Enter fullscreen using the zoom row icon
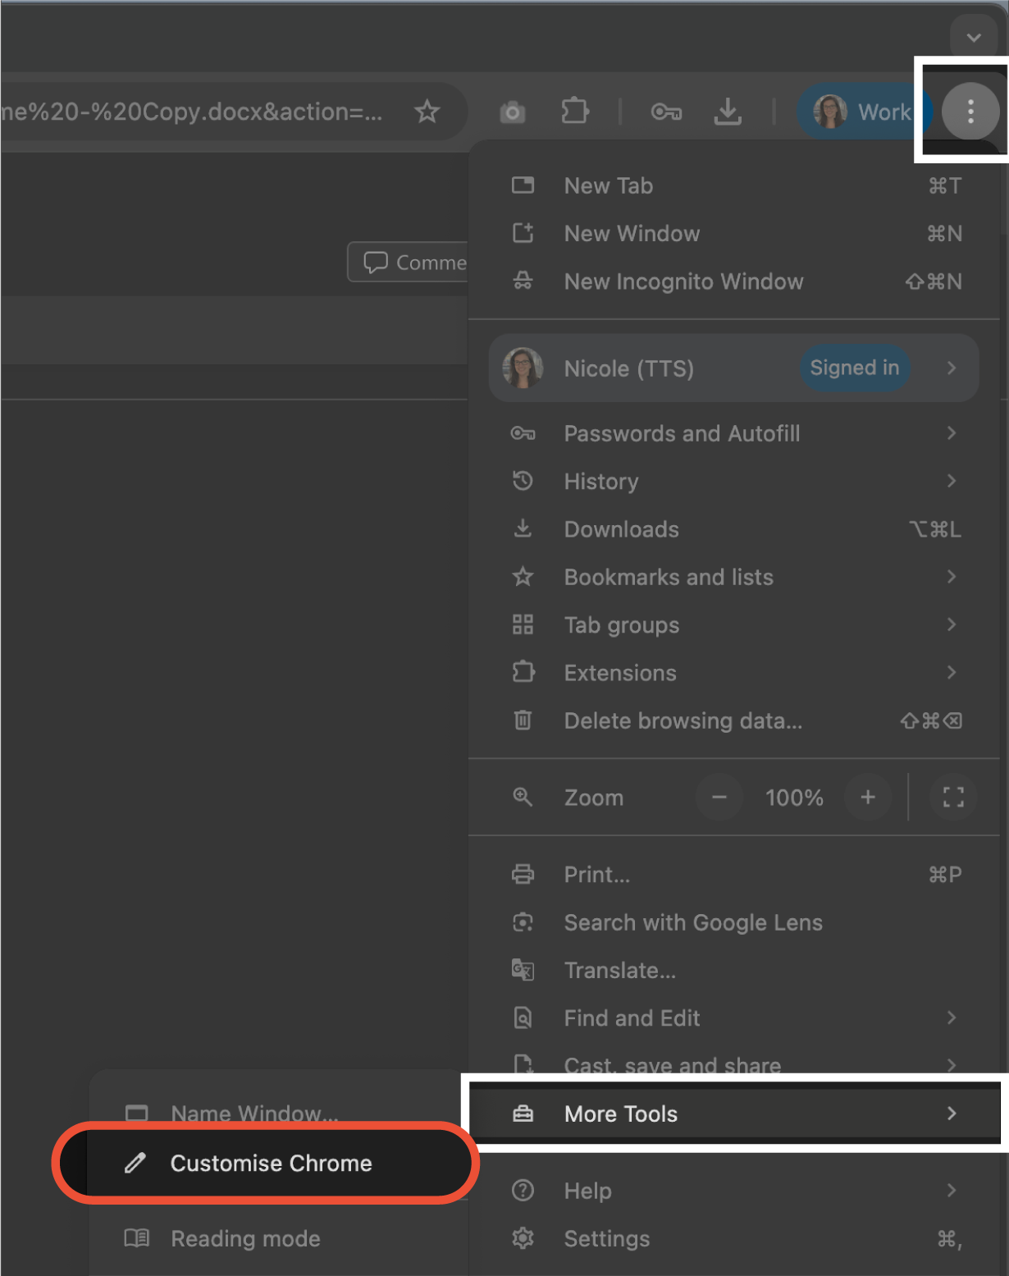 point(953,797)
